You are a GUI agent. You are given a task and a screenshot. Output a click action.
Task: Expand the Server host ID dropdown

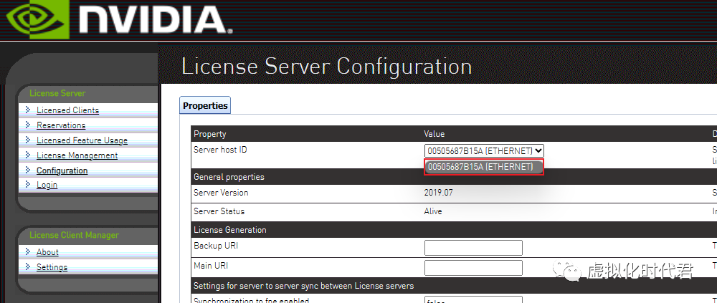(484, 150)
